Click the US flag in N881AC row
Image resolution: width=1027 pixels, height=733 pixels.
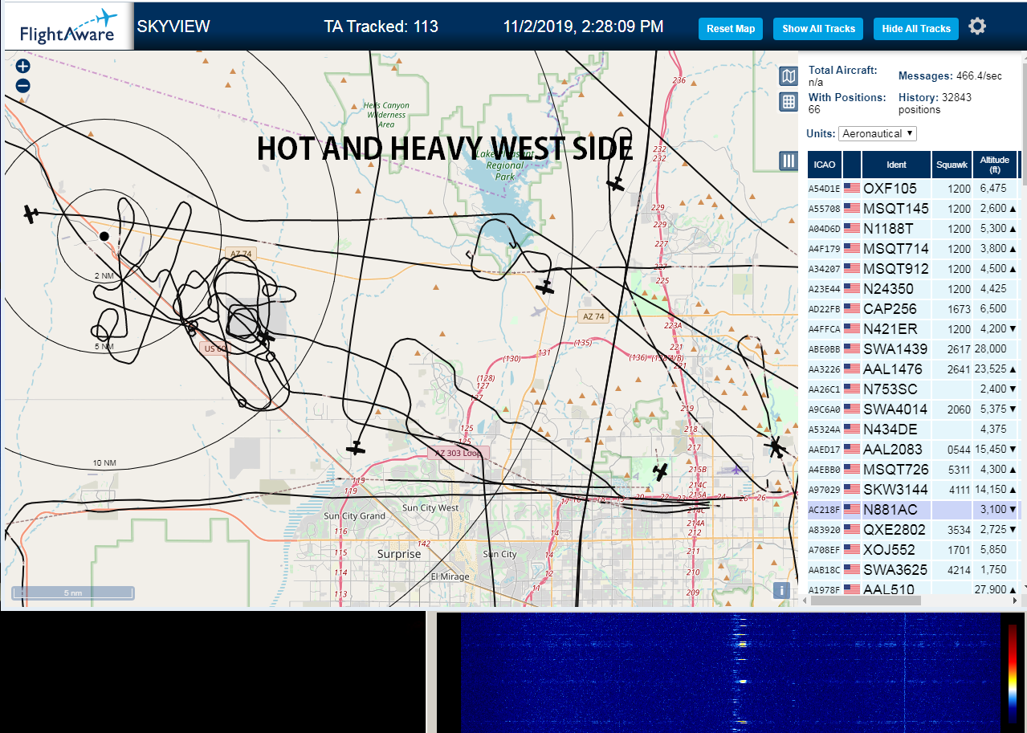(x=851, y=510)
